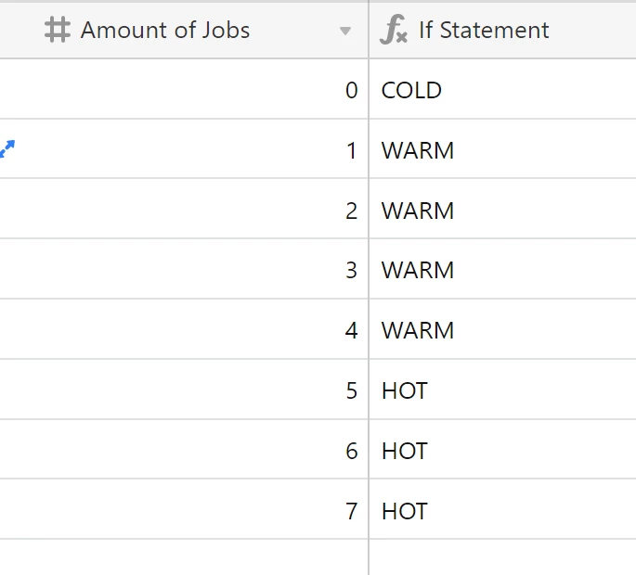Select the If Statement column header

click(502, 31)
